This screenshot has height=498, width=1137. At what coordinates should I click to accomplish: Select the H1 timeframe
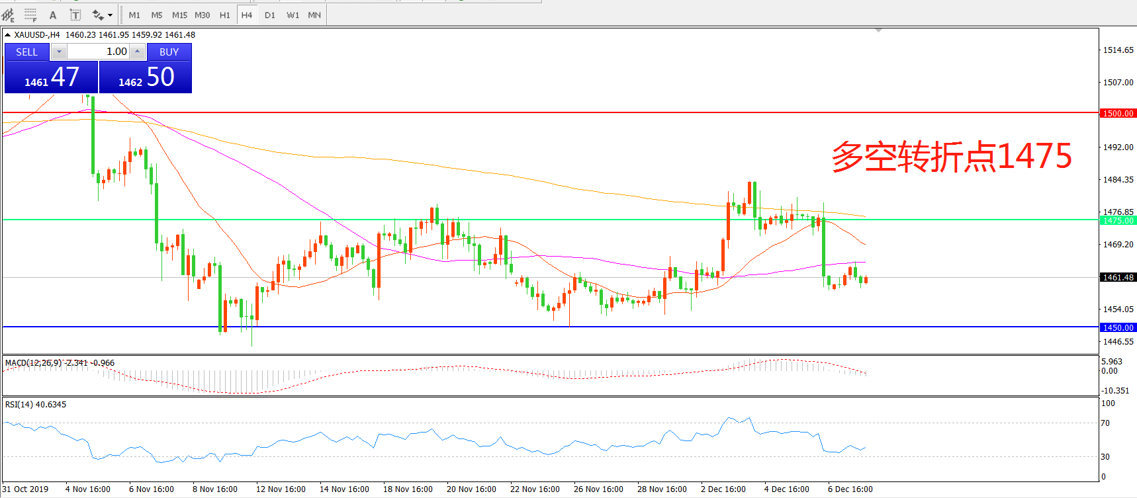point(225,15)
